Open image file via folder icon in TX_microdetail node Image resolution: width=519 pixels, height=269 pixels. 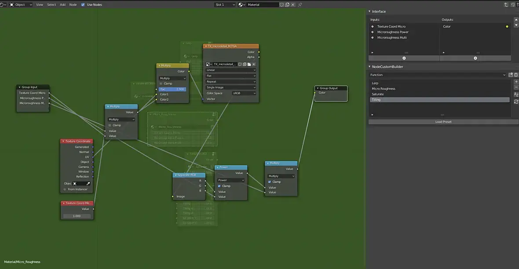(x=249, y=64)
